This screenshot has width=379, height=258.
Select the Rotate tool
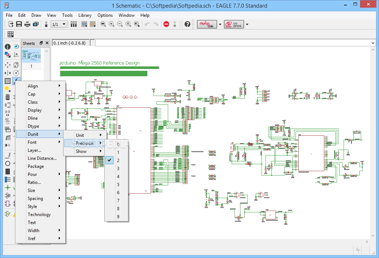pyautogui.click(x=16, y=73)
